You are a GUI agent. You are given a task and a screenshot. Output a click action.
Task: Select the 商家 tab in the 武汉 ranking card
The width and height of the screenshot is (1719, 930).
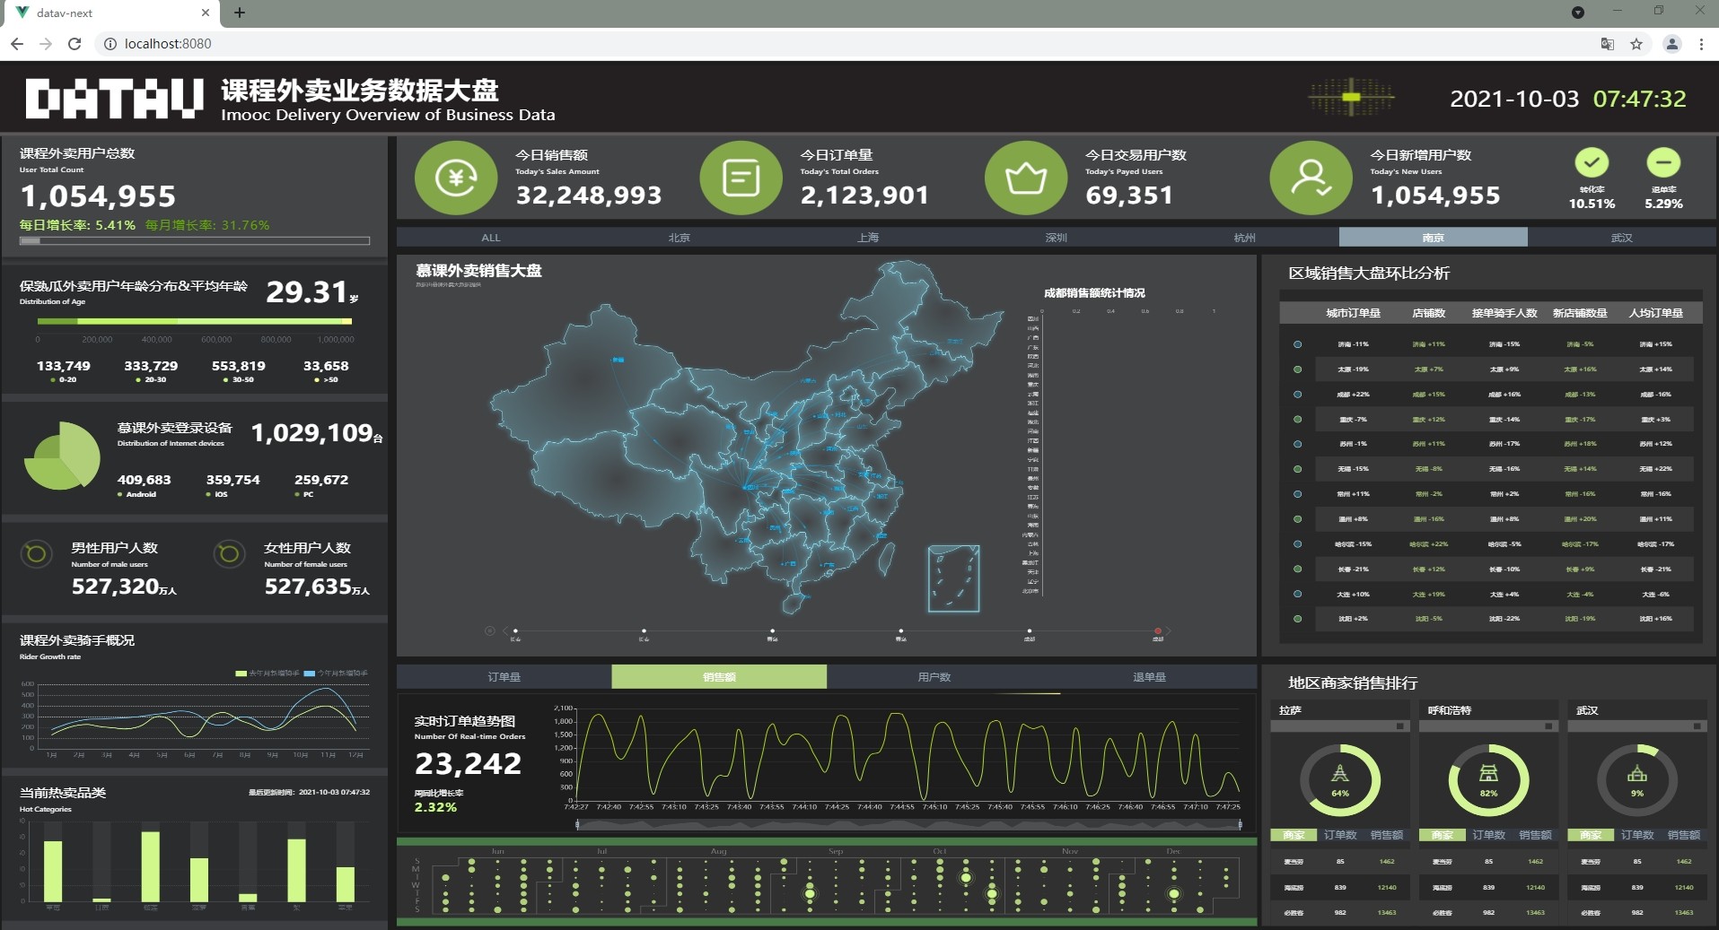tap(1591, 835)
